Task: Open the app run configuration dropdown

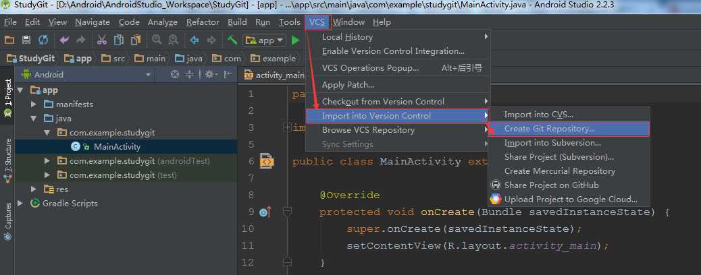Action: [x=264, y=40]
